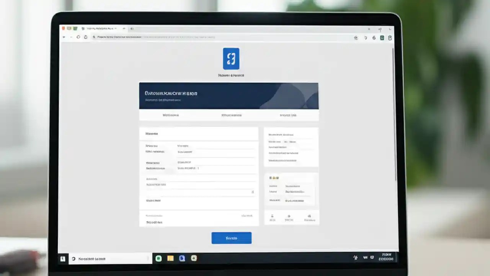Click the reload icon in the browser toolbar
Viewport: 490px width, 276px height.
(x=78, y=37)
